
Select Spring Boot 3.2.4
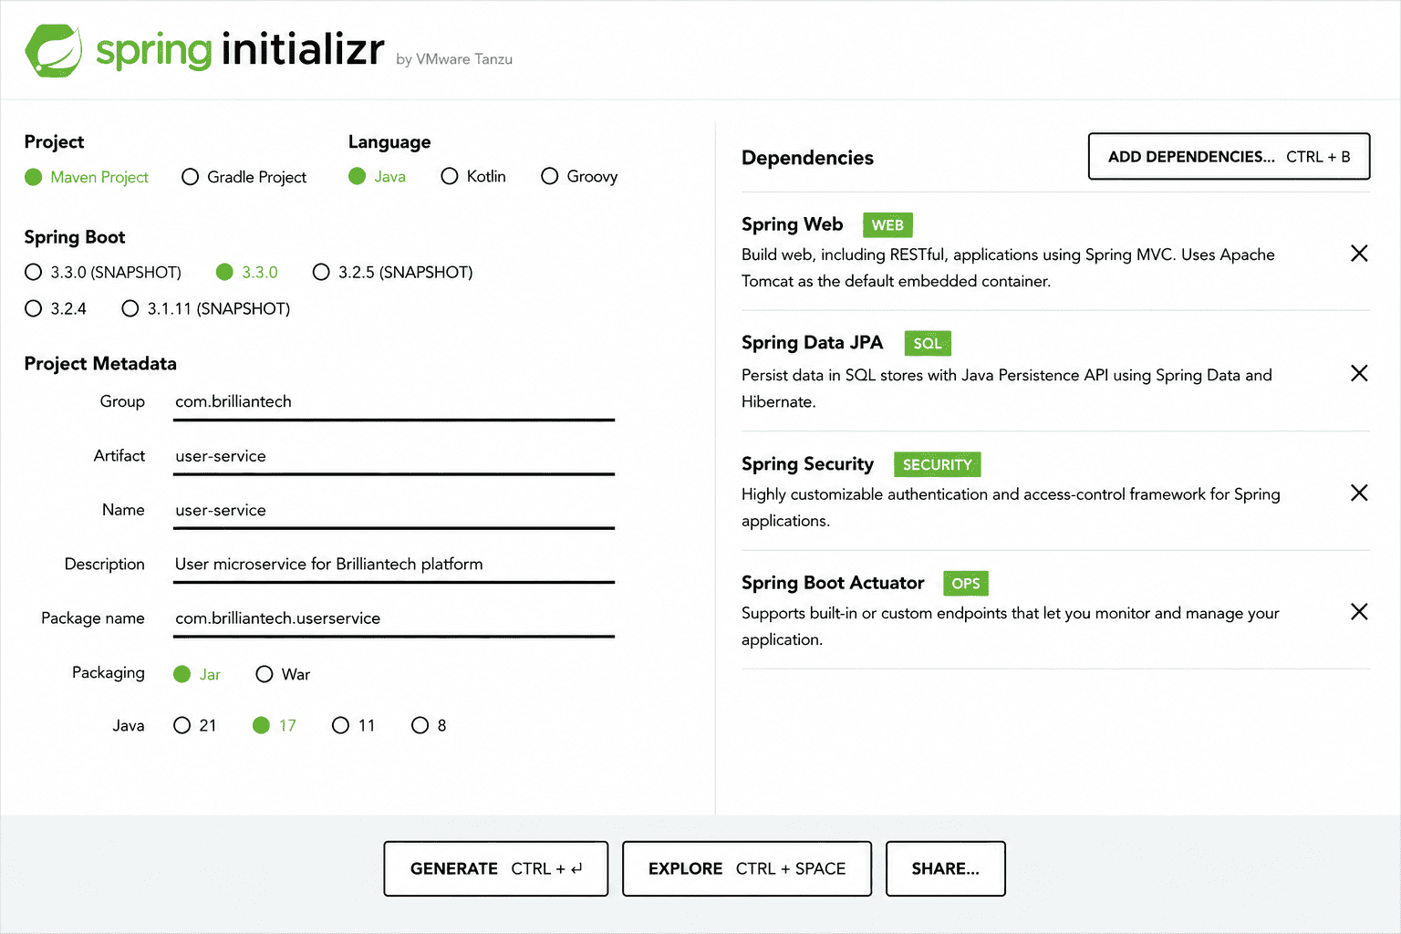pyautogui.click(x=56, y=308)
